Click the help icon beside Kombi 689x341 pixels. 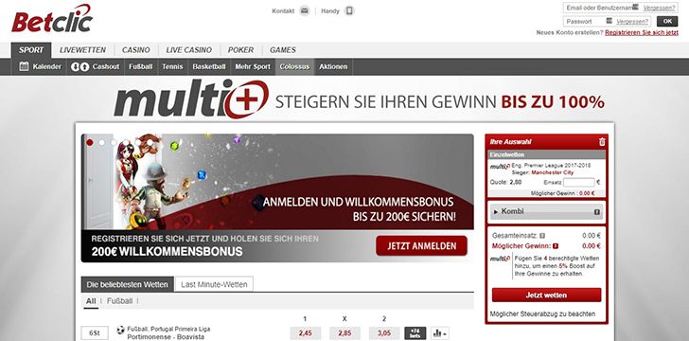click(x=596, y=212)
